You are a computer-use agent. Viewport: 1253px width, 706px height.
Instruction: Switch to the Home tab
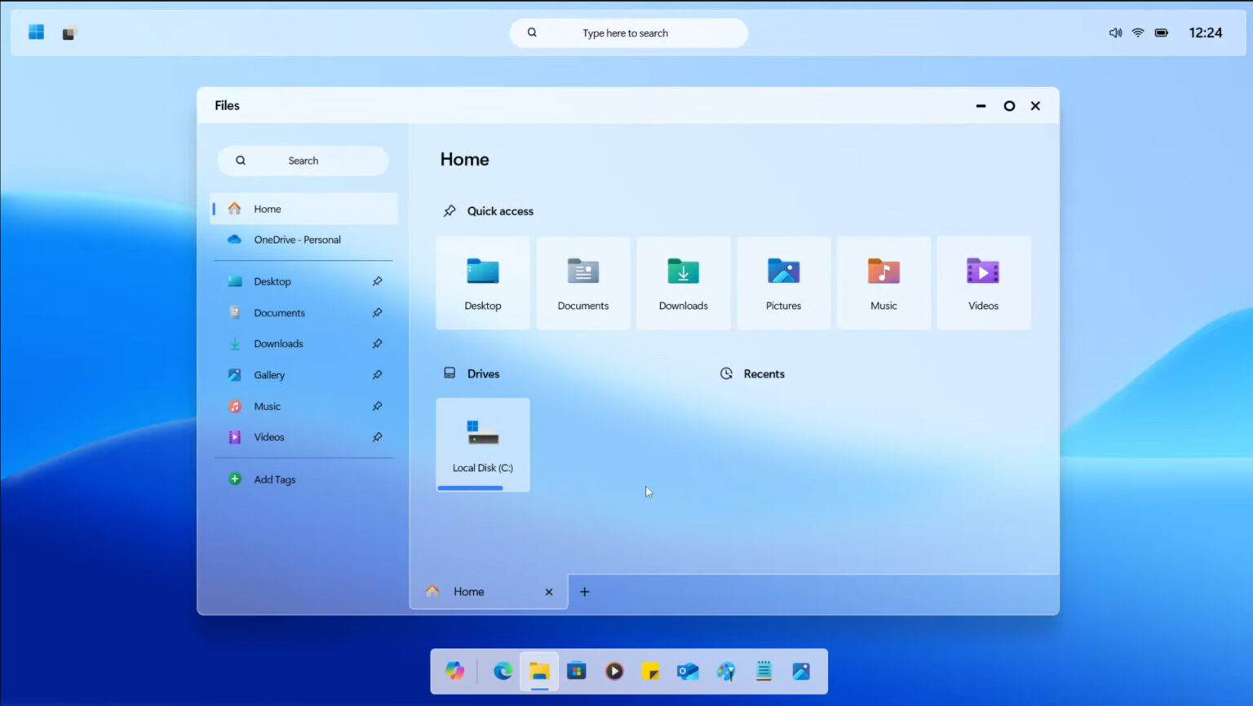[468, 591]
